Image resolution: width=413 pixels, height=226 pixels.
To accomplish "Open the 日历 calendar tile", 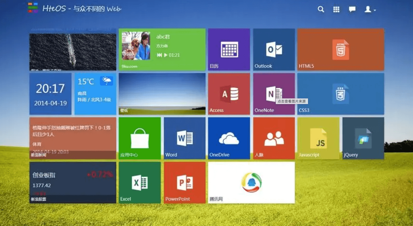I will click(x=229, y=50).
